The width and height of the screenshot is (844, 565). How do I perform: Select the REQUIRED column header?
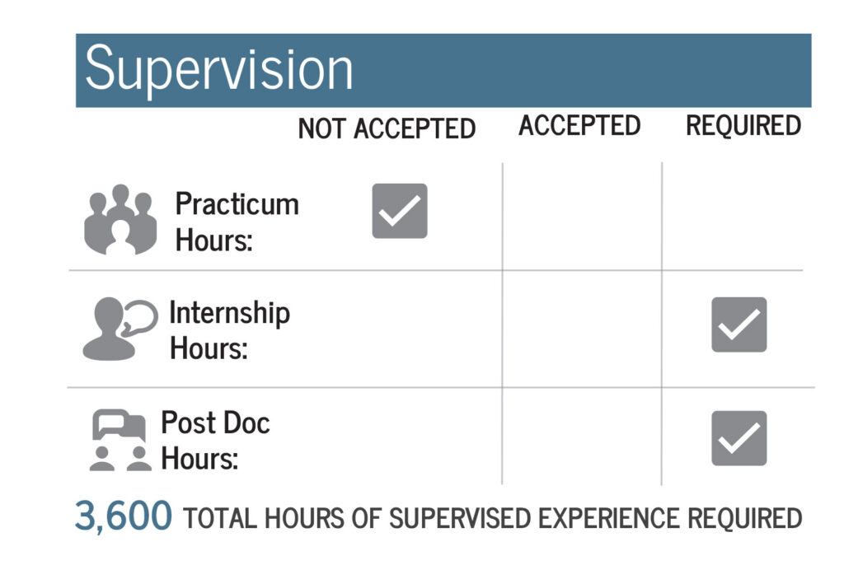coord(743,125)
